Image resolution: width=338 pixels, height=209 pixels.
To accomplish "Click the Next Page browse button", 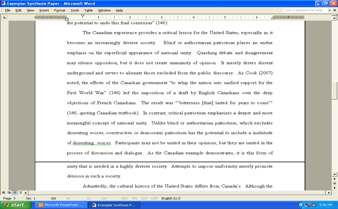I will [x=334, y=188].
